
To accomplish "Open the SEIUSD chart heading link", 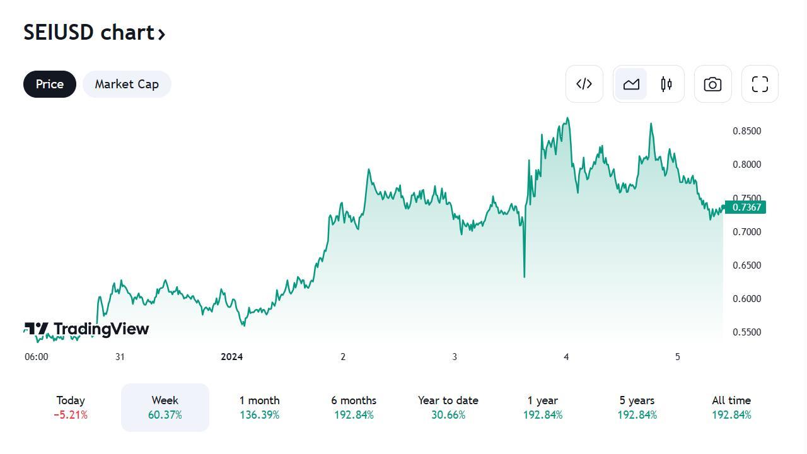I will pos(88,32).
